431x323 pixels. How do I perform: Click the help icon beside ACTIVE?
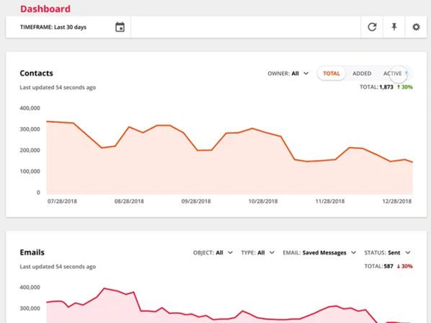tap(406, 73)
